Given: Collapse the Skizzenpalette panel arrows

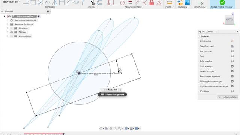Looking at the screenshot, I should 237,31.
